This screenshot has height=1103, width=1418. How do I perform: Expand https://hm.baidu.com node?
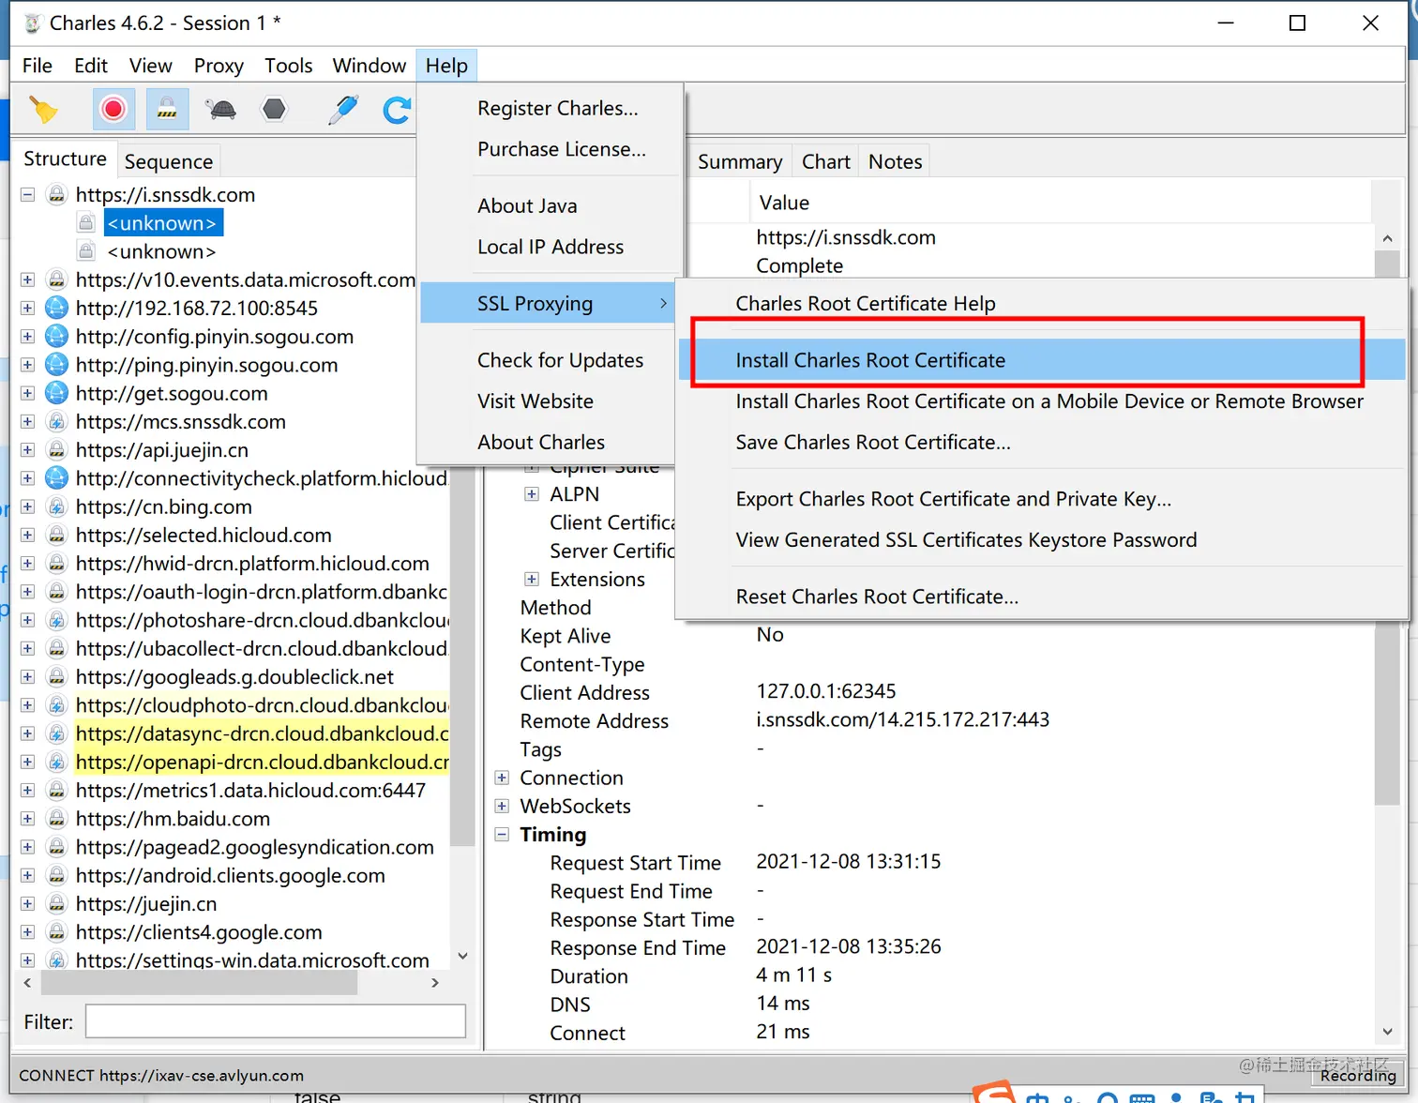(27, 820)
